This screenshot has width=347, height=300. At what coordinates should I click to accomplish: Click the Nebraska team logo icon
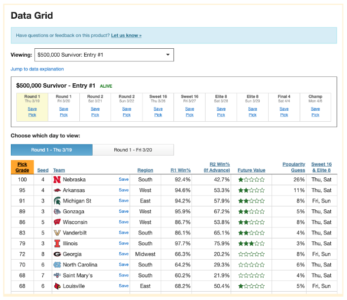click(57, 180)
